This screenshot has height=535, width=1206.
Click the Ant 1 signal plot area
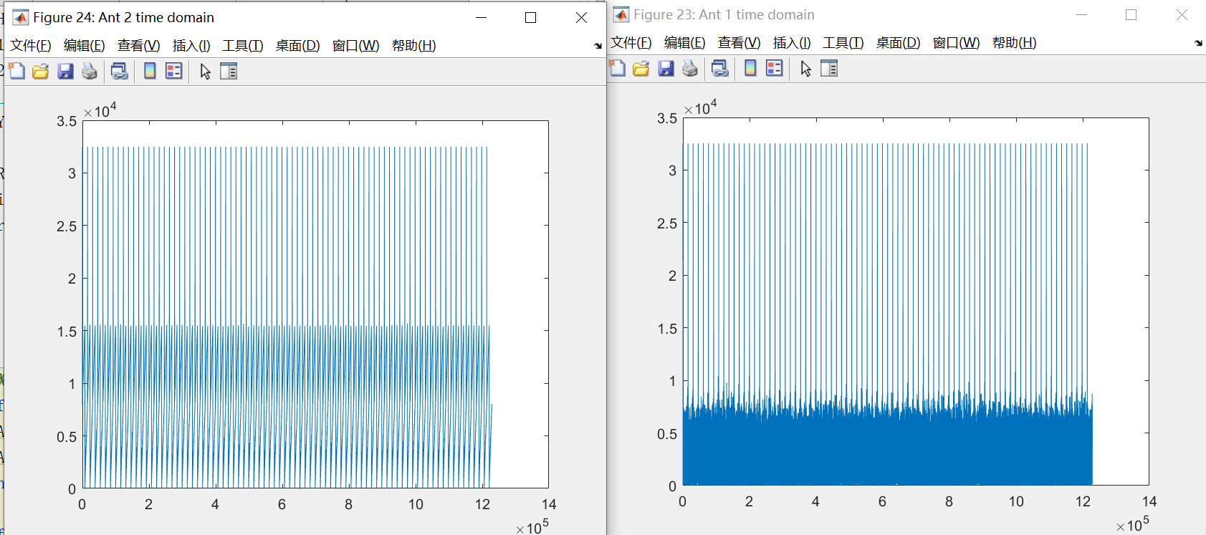click(916, 302)
